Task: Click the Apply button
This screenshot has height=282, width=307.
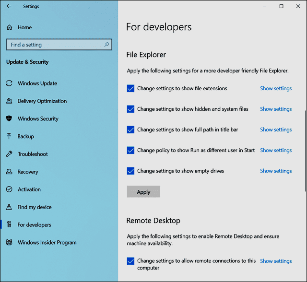Action: [143, 191]
